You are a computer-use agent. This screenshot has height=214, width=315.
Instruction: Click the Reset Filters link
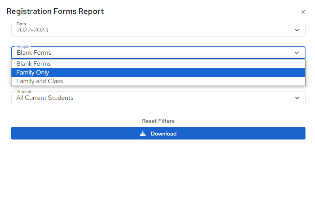(x=158, y=121)
